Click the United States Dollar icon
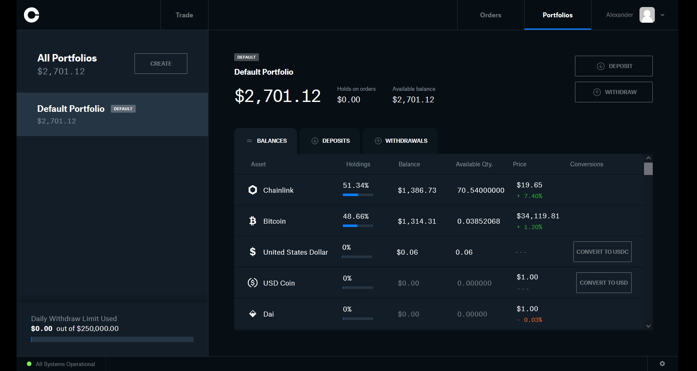Image resolution: width=697 pixels, height=371 pixels. pyautogui.click(x=253, y=252)
